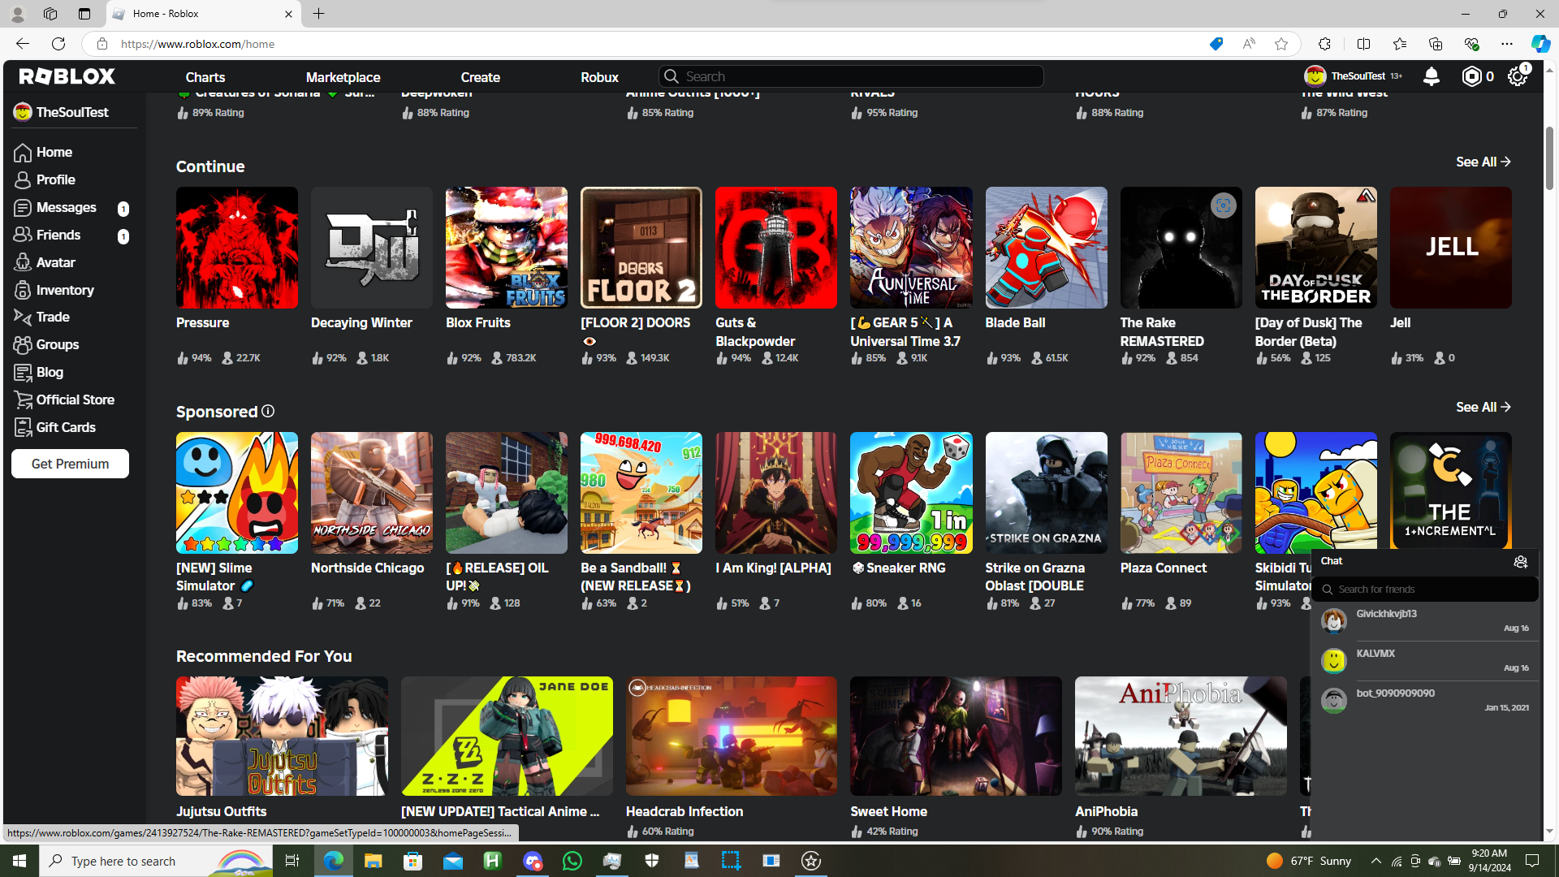Collapse the Chat panel header
This screenshot has width=1559, height=877.
coord(1413,561)
